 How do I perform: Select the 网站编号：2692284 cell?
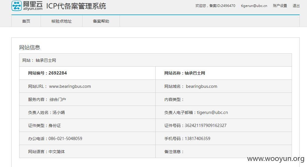point(87,73)
